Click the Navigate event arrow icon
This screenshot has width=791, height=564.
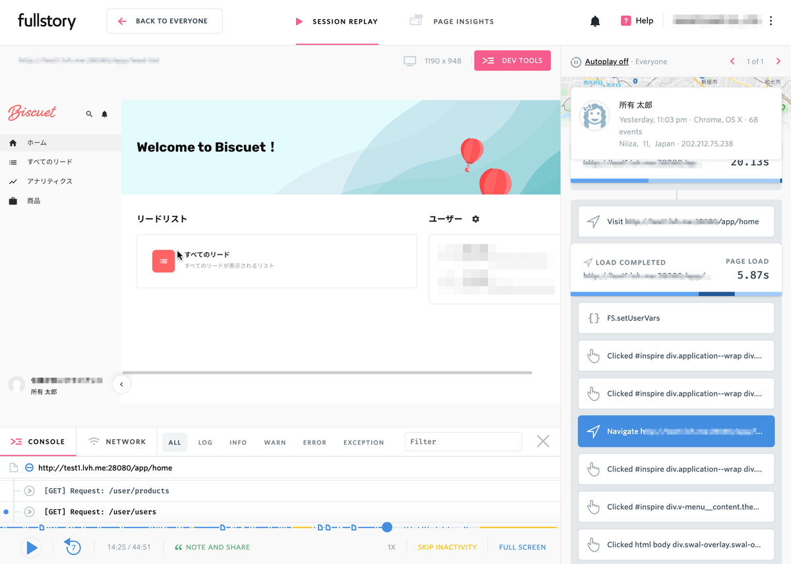[593, 431]
